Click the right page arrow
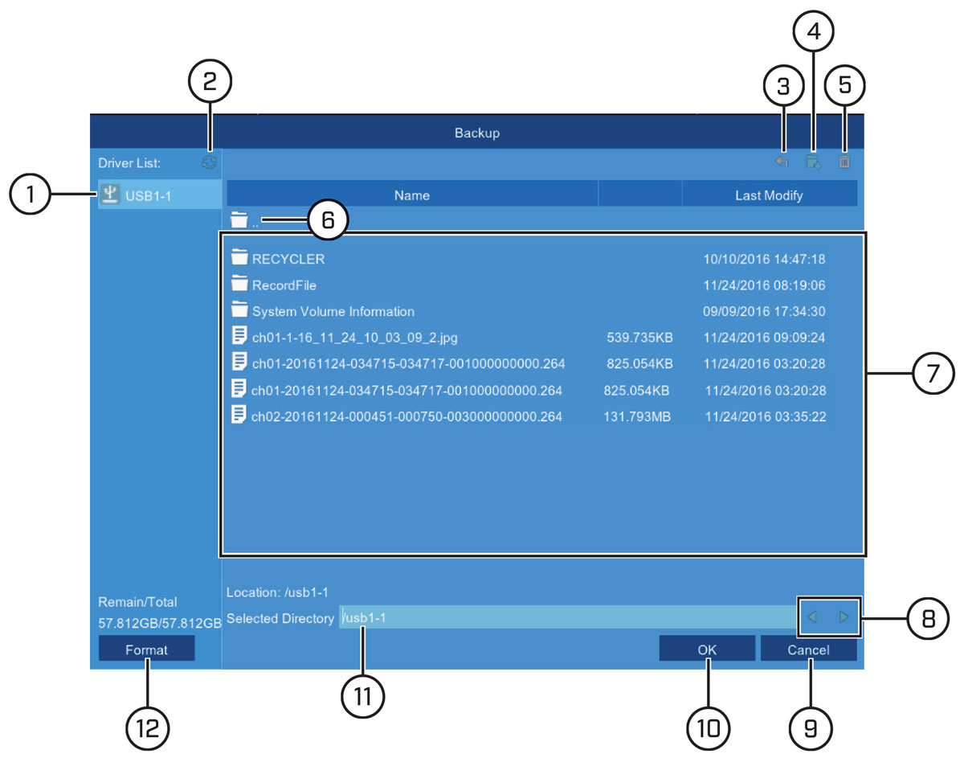Image resolution: width=964 pixels, height=758 pixels. 843,617
